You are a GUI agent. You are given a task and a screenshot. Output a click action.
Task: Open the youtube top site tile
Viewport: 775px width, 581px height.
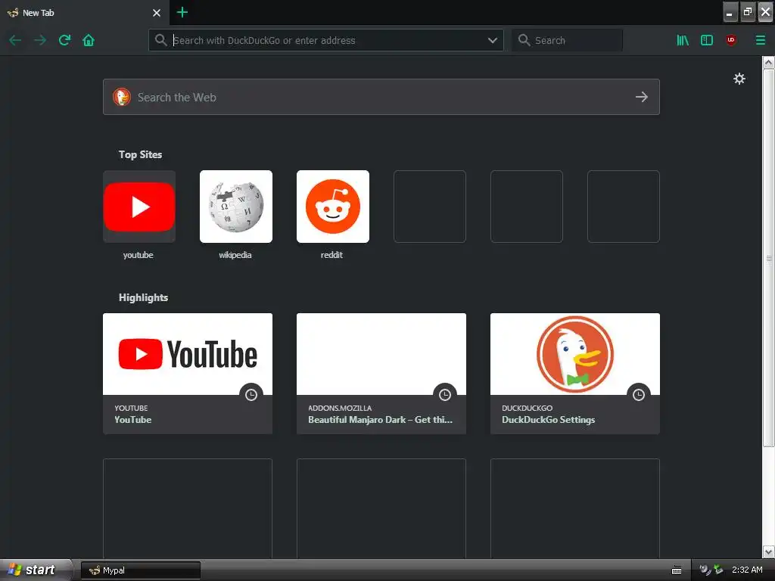139,207
